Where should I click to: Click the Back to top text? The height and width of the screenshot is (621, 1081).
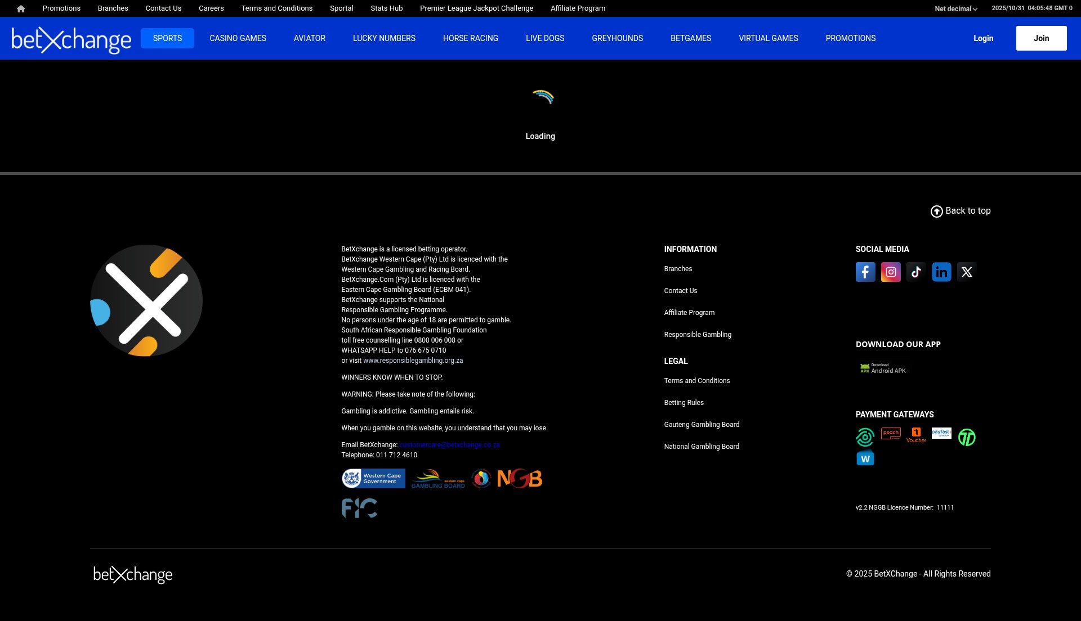(968, 211)
